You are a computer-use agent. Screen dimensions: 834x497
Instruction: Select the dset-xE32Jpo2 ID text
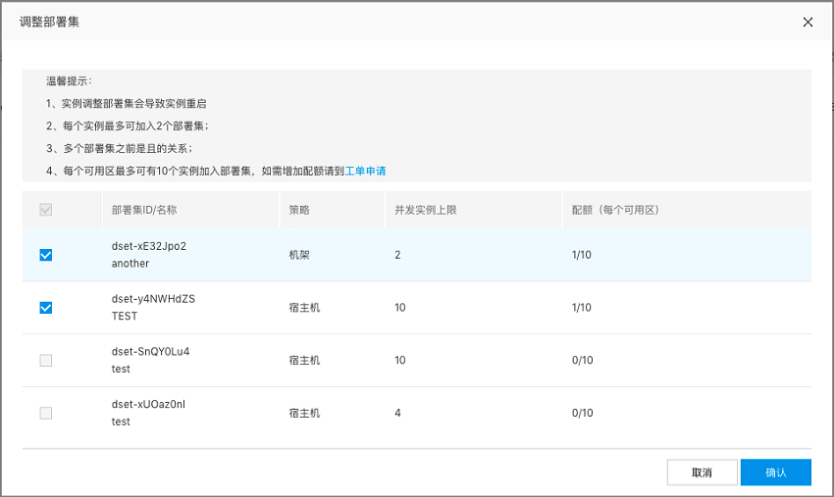coord(149,246)
